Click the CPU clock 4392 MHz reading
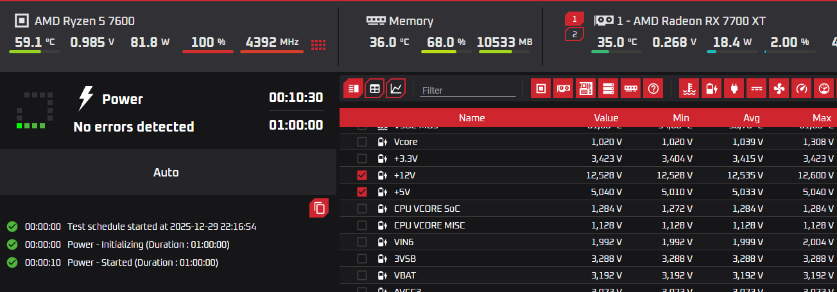 (273, 42)
